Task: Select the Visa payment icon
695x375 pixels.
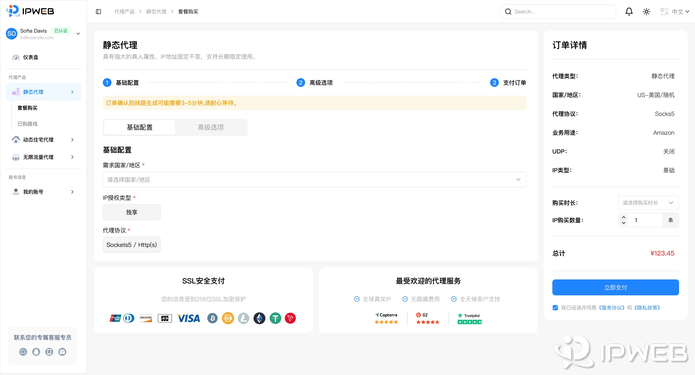Action: pos(188,318)
